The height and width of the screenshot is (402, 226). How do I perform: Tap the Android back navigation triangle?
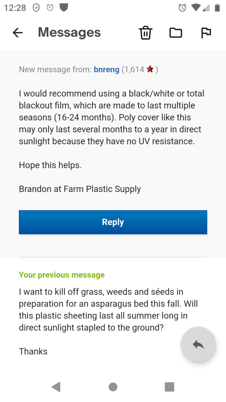56,387
